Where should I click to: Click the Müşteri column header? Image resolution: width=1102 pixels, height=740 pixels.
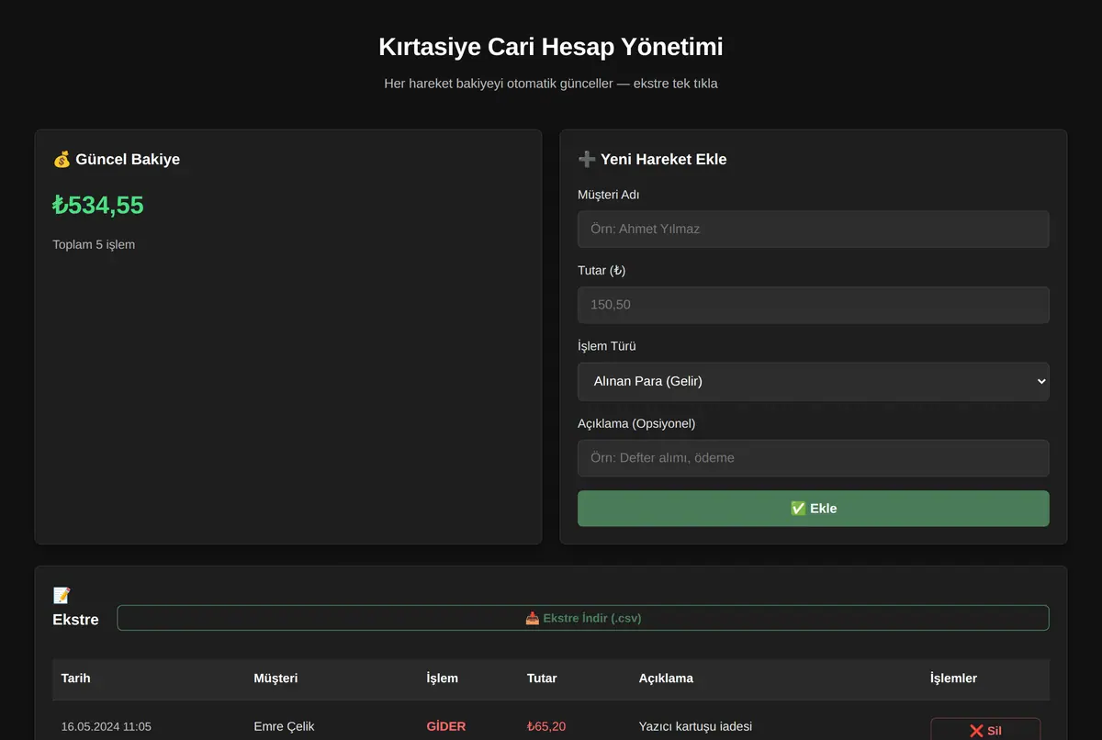[275, 678]
